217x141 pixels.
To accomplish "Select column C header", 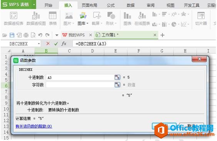I will 69,51.
